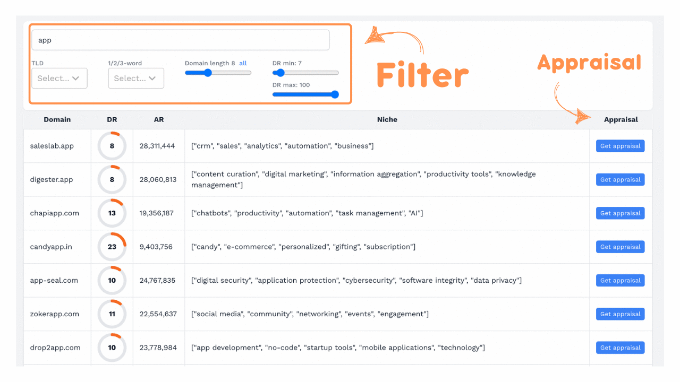Click the niche list starting with "crm"
This screenshot has width=680, height=382.
coord(283,146)
